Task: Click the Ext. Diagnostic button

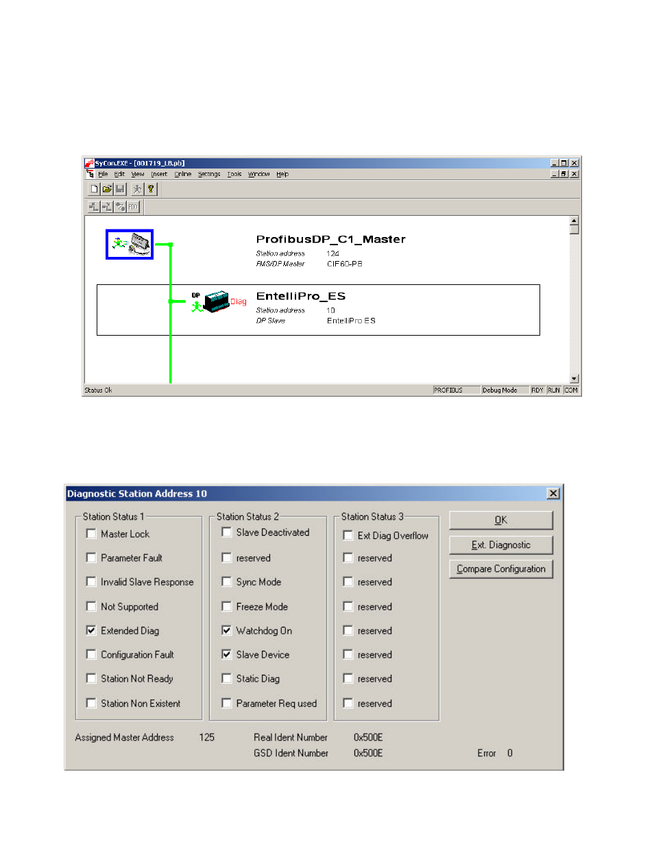Action: 501,545
